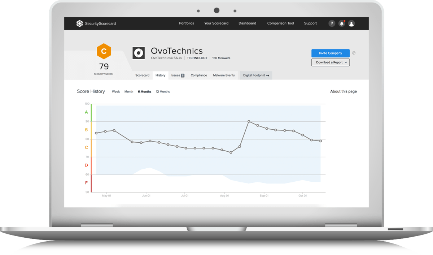Open the About this page link
The image size is (433, 255).
pyautogui.click(x=344, y=91)
